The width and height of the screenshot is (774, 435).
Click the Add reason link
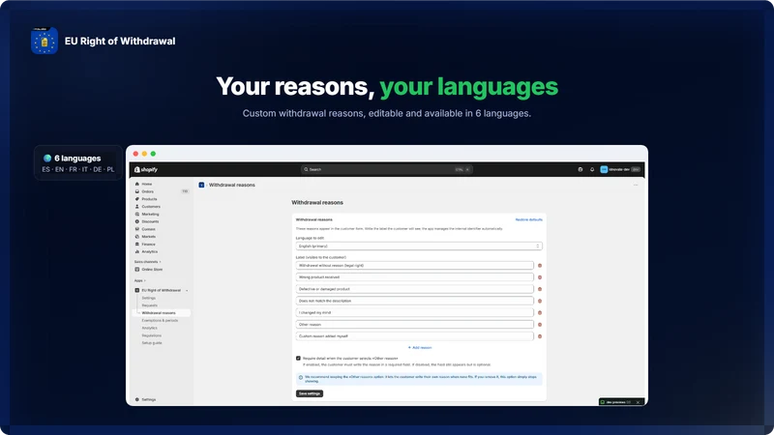420,348
